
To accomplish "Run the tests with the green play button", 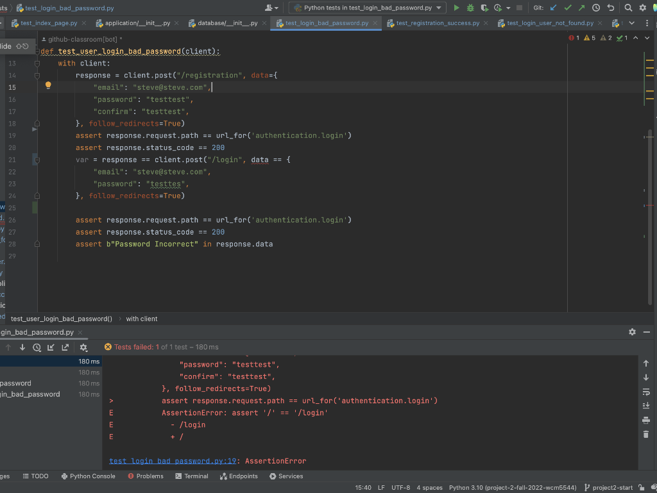I will [456, 8].
